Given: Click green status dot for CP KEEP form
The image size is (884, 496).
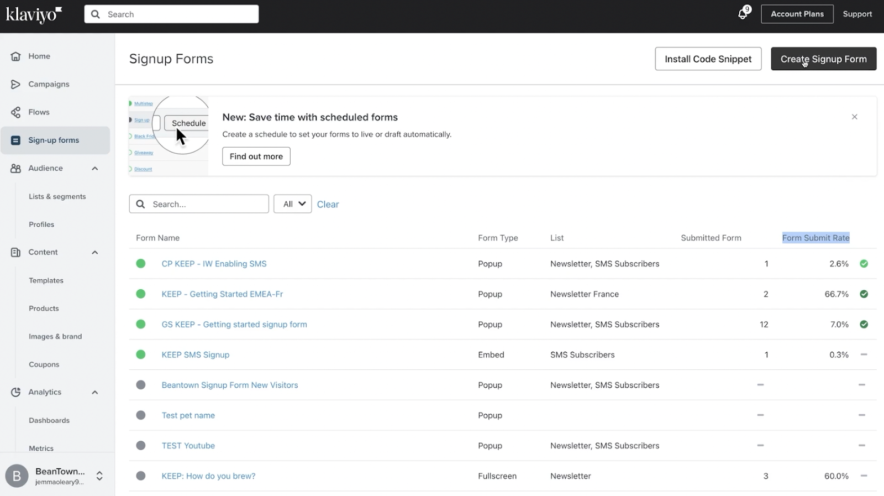Looking at the screenshot, I should (141, 264).
